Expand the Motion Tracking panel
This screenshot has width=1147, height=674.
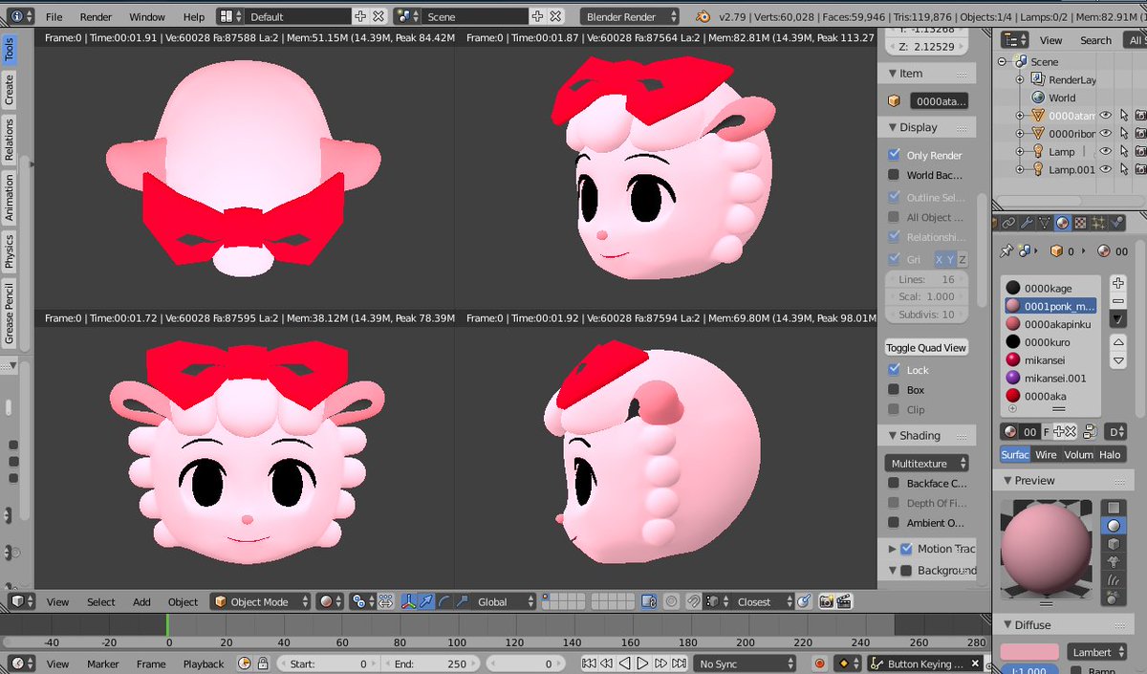pos(893,549)
